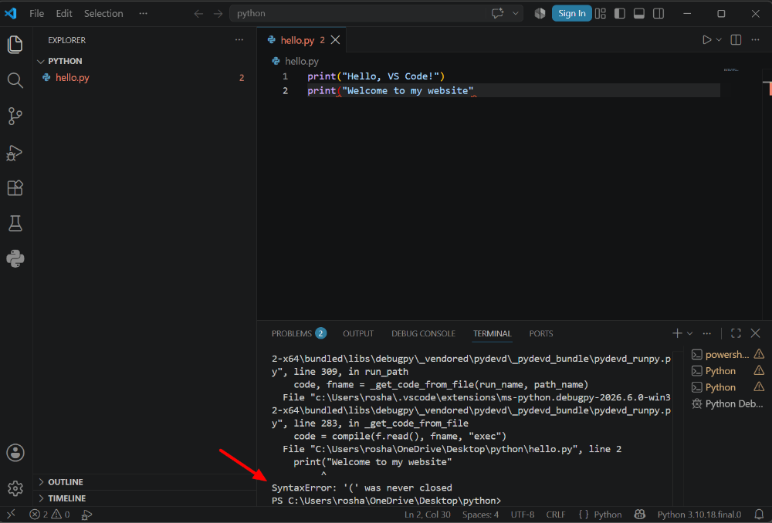Open the Accounts icon
The height and width of the screenshot is (523, 772).
coord(15,453)
